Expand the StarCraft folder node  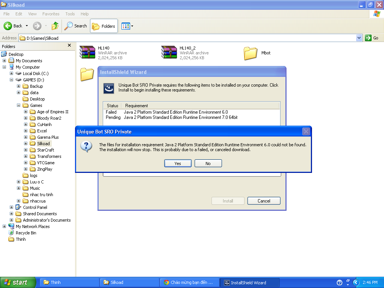coord(25,150)
